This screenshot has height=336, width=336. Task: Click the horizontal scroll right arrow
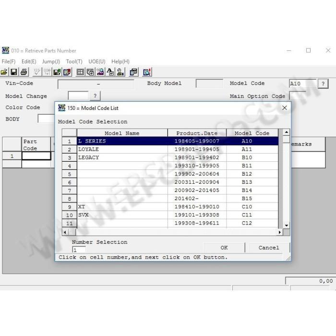click(280, 232)
